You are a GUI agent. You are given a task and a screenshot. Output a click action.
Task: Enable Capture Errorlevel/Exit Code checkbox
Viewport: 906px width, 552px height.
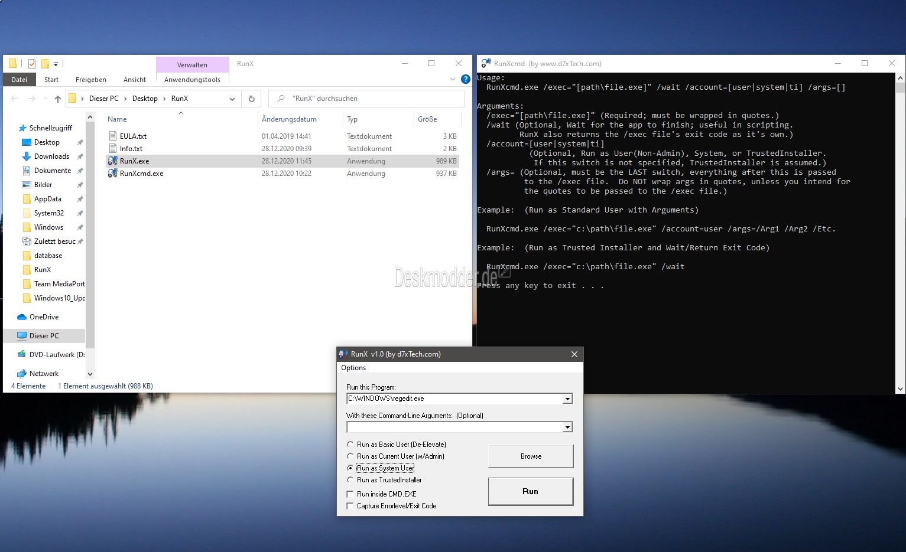click(x=350, y=506)
